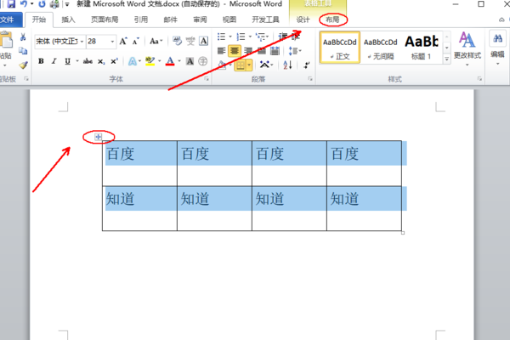Toggle Italic formatting
The height and width of the screenshot is (340, 510).
(54, 61)
